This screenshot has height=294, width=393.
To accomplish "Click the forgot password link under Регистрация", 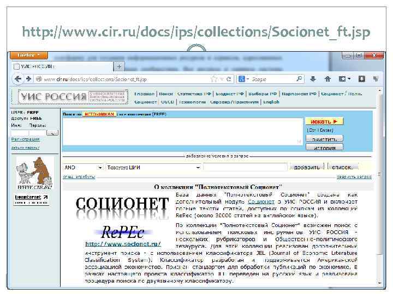I will coord(25,148).
